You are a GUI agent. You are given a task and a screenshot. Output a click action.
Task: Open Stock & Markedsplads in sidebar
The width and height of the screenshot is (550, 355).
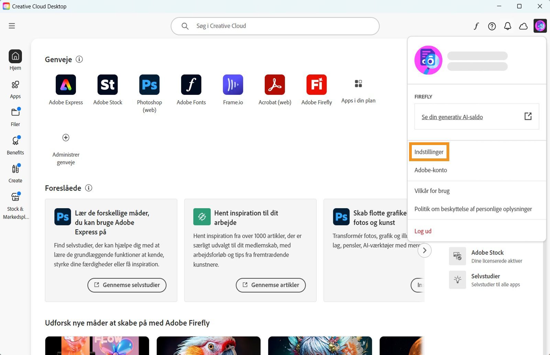pos(15,206)
